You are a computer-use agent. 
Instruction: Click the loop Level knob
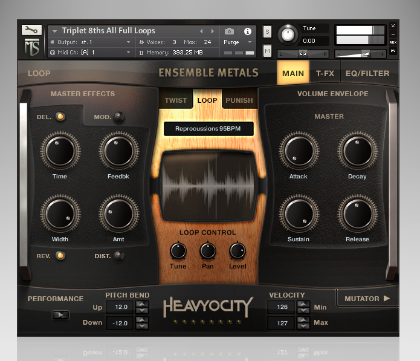coord(237,251)
